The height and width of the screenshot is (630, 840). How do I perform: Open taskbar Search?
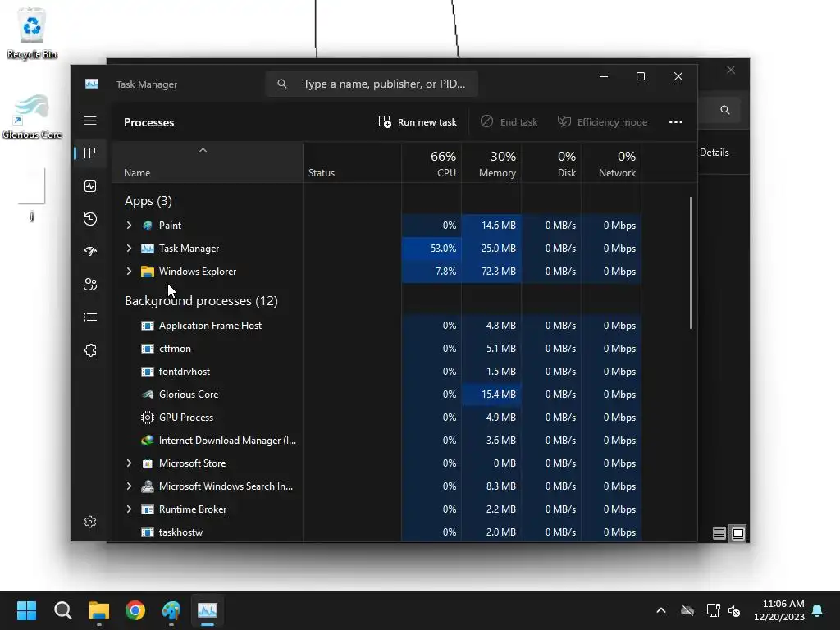click(x=62, y=610)
